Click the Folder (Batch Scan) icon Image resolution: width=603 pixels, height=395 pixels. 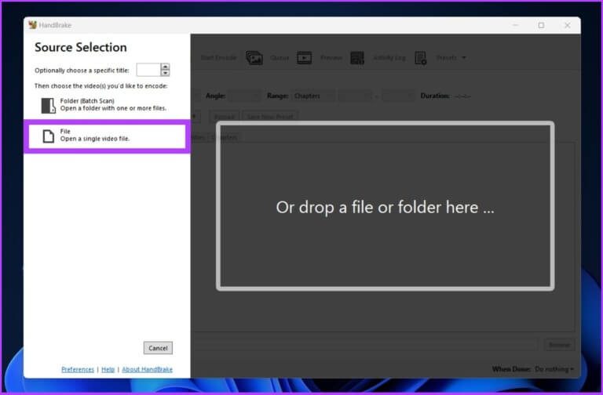[48, 105]
